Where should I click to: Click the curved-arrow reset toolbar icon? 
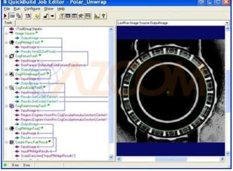[x=28, y=16]
